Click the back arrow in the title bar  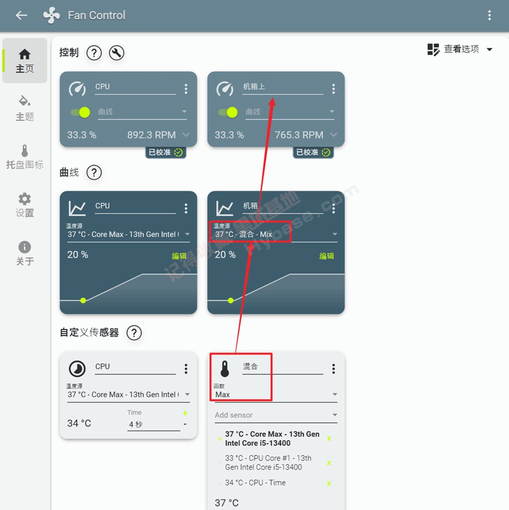point(21,15)
